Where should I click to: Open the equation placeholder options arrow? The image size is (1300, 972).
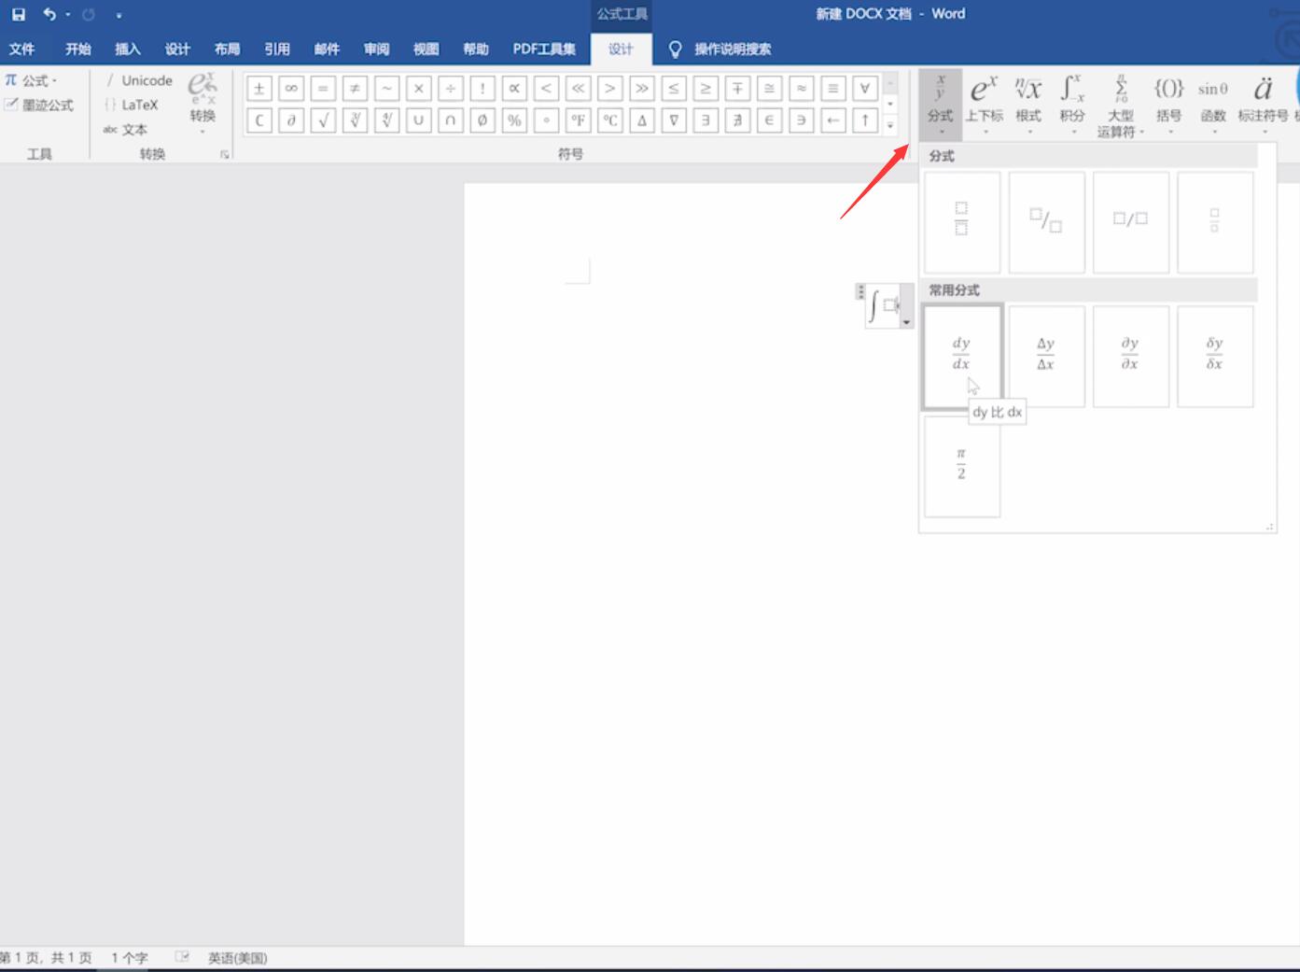click(x=906, y=323)
